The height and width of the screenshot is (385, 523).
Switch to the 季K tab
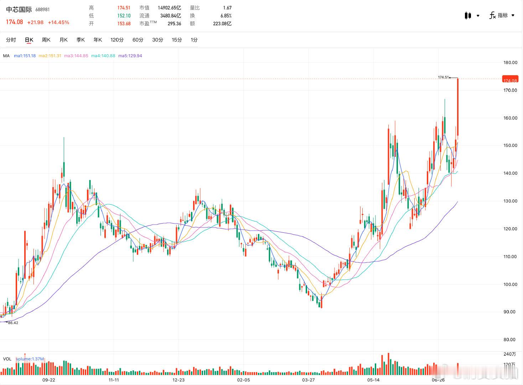(81, 40)
